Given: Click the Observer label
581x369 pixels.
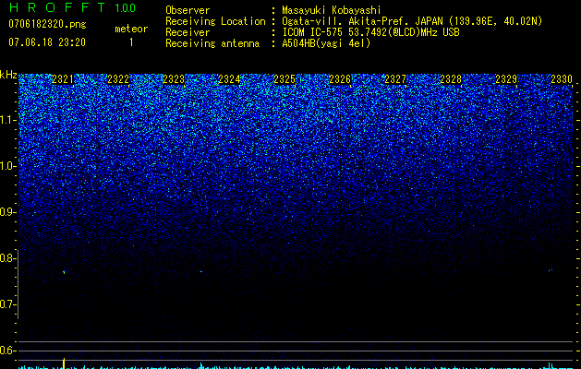Looking at the screenshot, I should 188,10.
